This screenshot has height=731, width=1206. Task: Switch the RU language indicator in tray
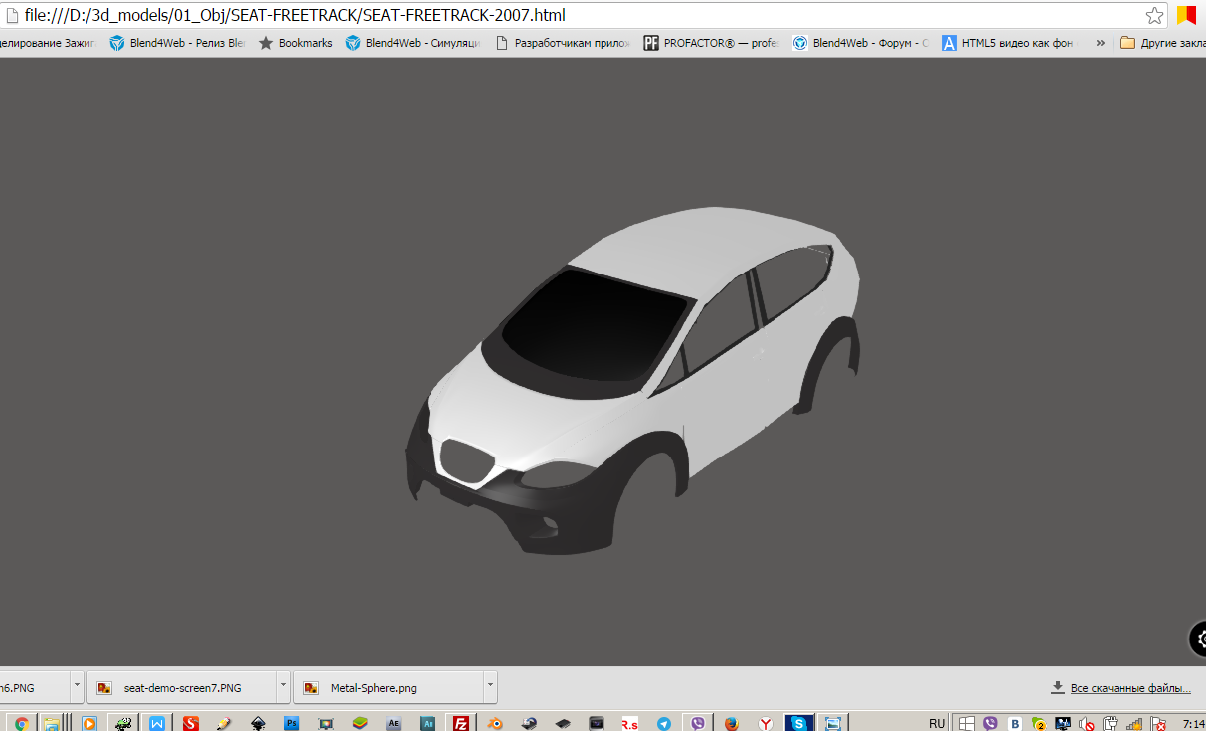point(936,723)
